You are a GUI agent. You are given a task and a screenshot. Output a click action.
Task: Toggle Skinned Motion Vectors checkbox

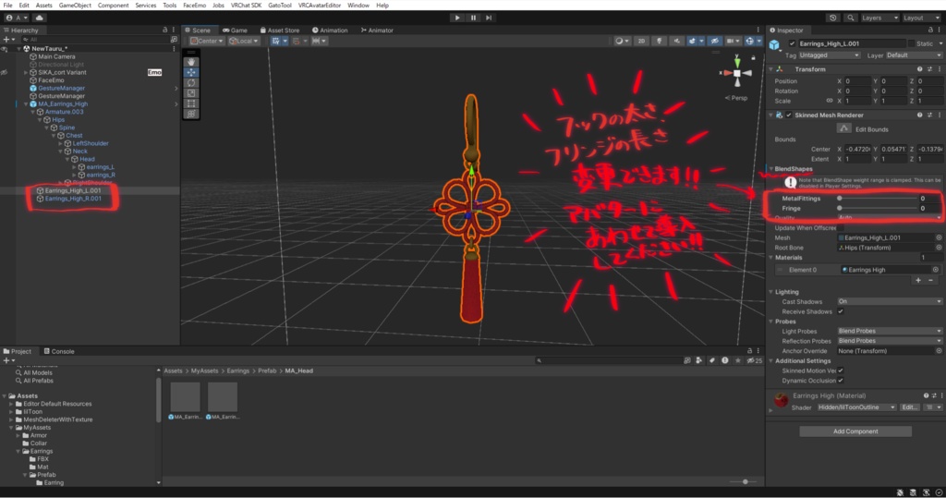pos(841,370)
